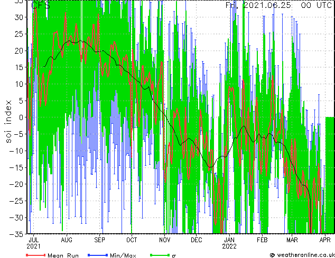Viewport: 335px width, 258px height.
Task: Click the red Mean Run legend line
Action: pyautogui.click(x=36, y=255)
